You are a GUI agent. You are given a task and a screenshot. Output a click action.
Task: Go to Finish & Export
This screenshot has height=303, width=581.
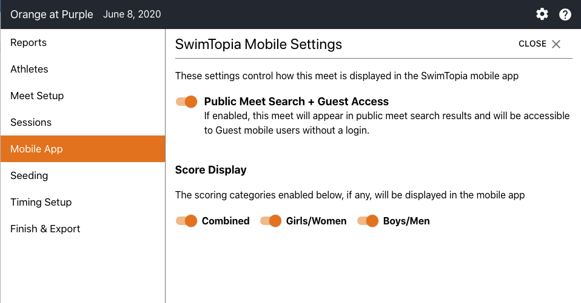click(45, 229)
